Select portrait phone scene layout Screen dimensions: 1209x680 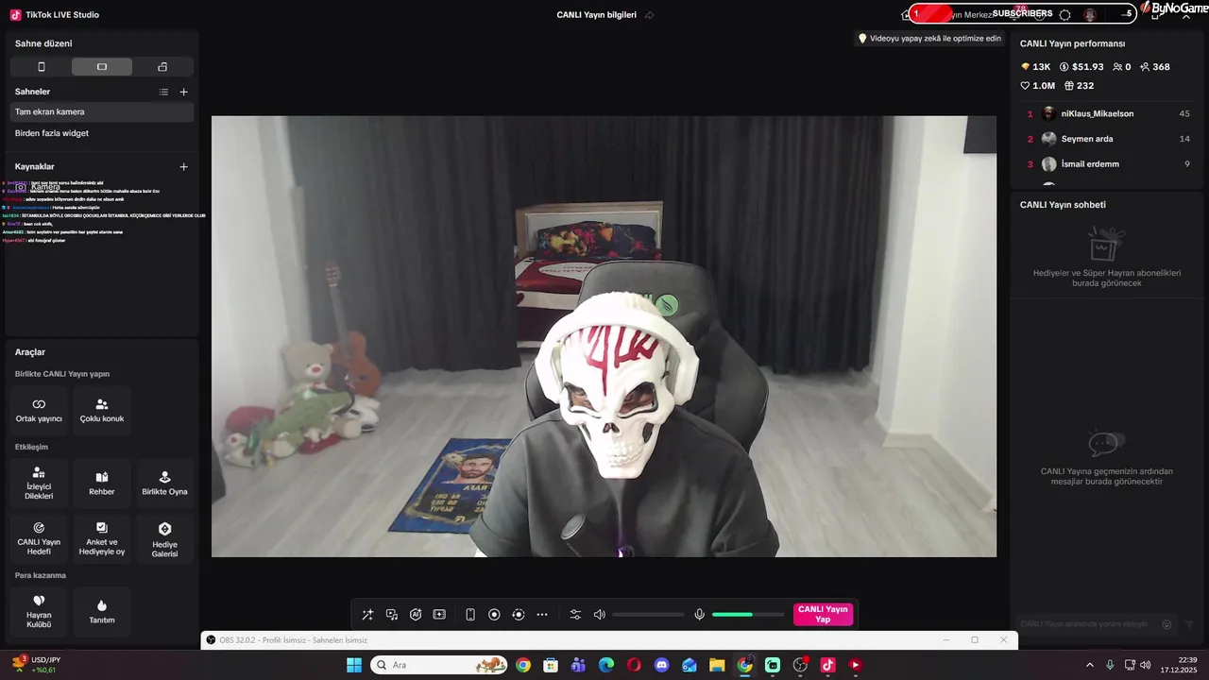point(41,67)
